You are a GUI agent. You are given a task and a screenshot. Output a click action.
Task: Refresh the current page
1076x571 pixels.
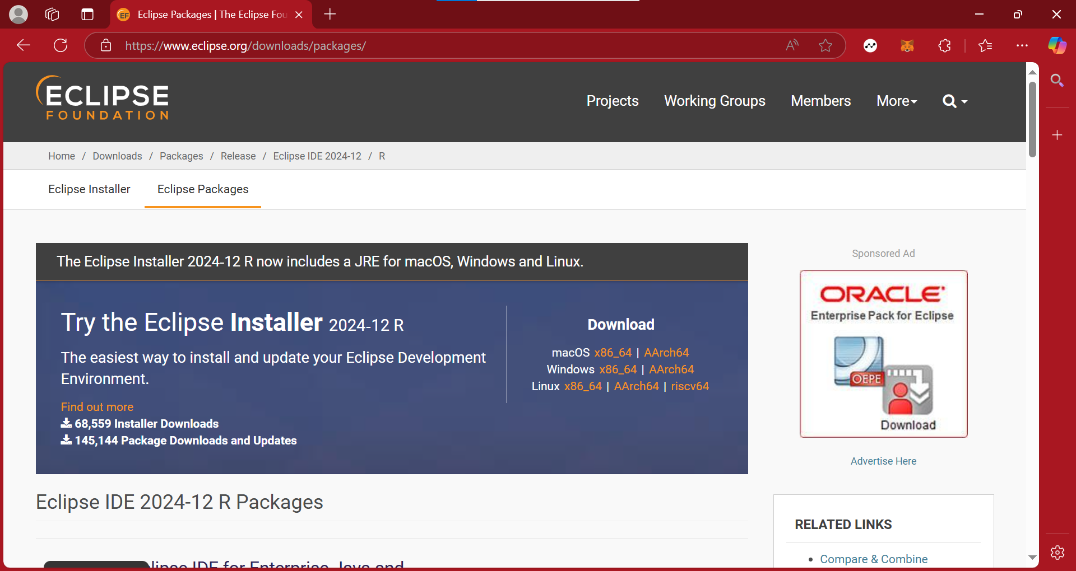tap(61, 45)
